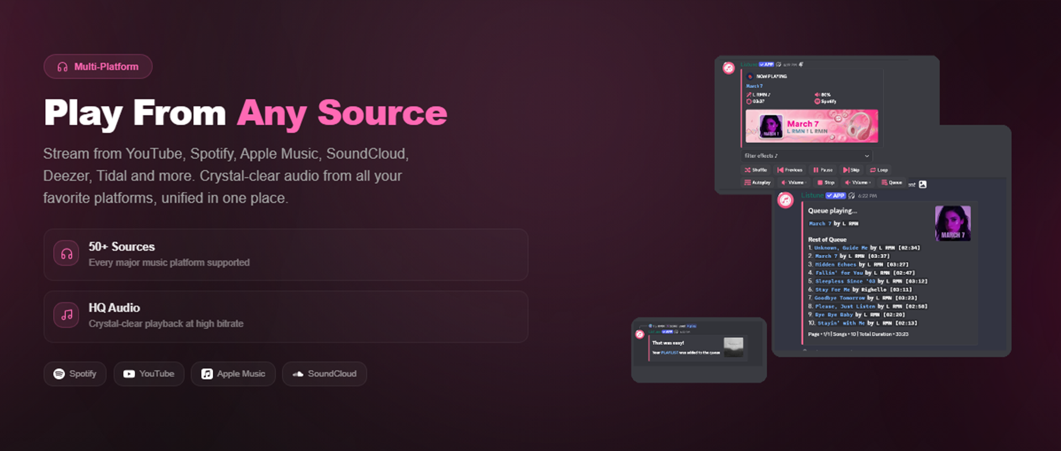The width and height of the screenshot is (1061, 451).
Task: Open 'Hidden Echoes' queue link
Action: pos(836,264)
